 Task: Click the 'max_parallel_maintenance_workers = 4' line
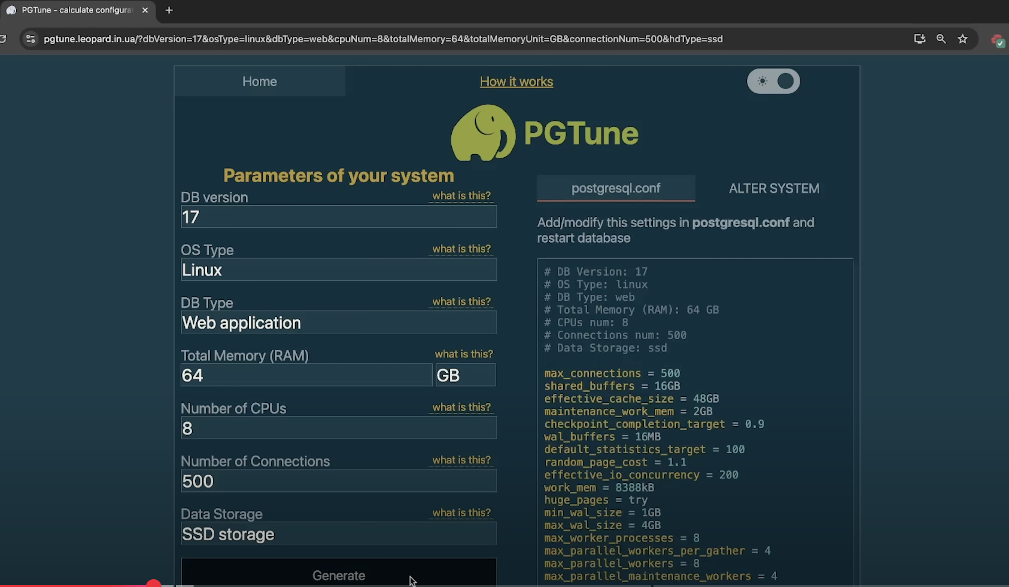click(x=661, y=576)
